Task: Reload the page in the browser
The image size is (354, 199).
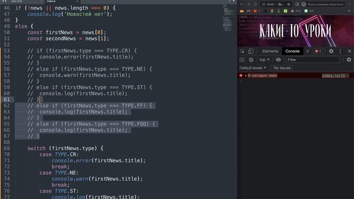Action: (x=255, y=4)
